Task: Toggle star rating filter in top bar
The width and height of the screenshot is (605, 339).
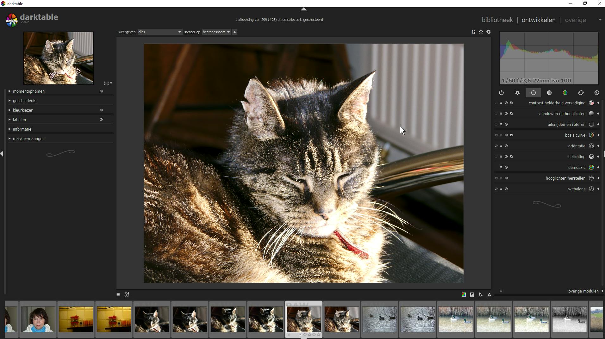Action: coord(481,32)
